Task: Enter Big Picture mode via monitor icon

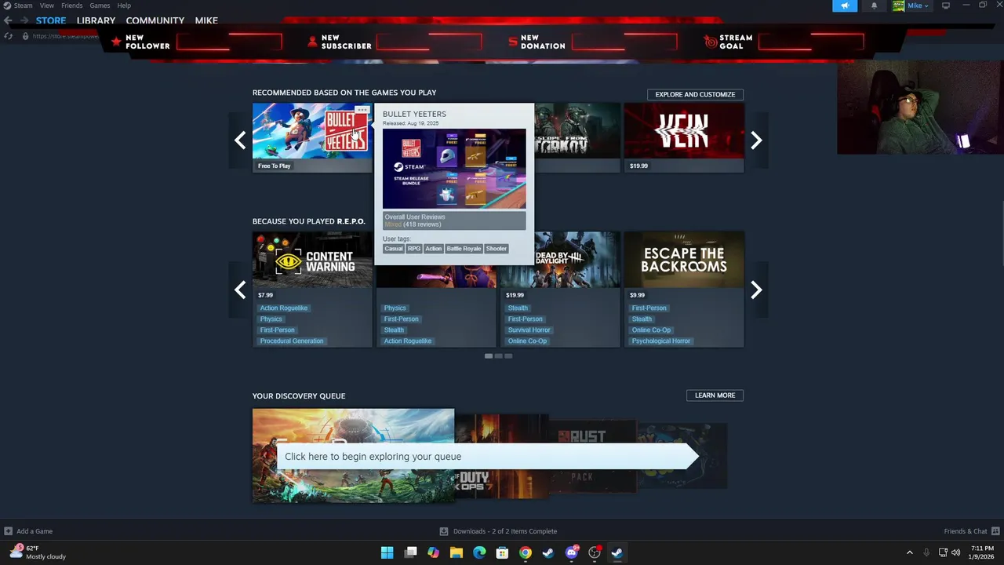Action: (x=946, y=5)
